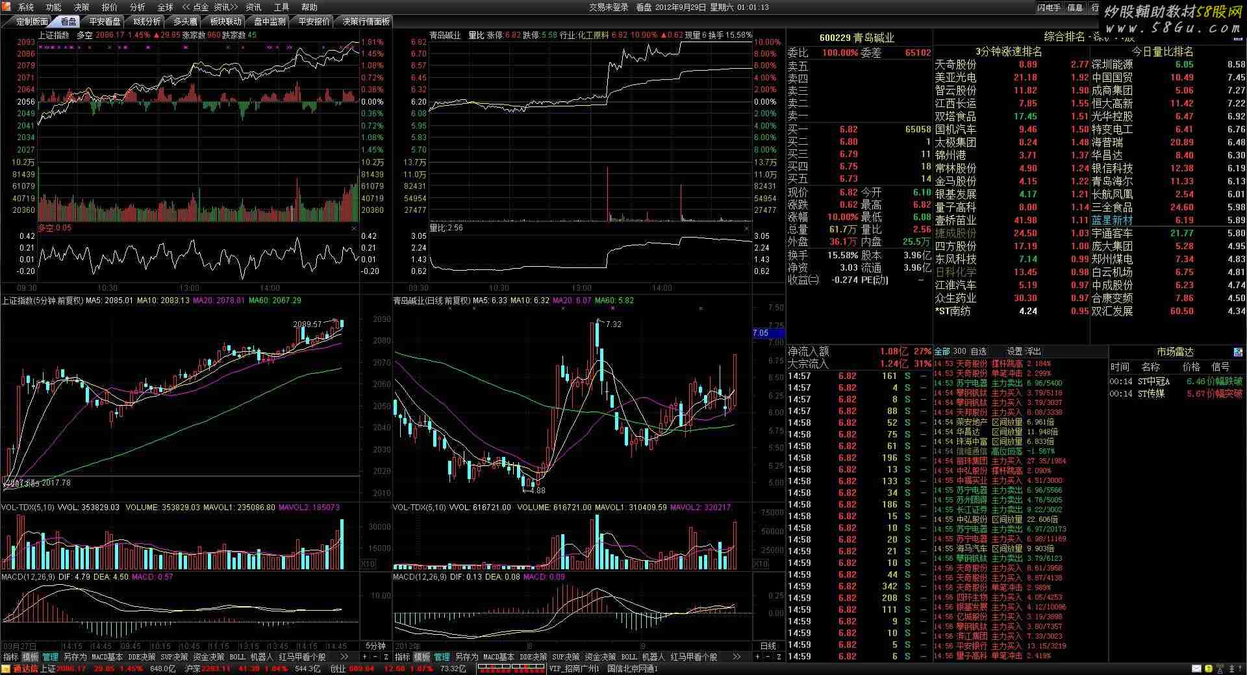Open the 日线 period selector
The image size is (1247, 675).
point(768,646)
